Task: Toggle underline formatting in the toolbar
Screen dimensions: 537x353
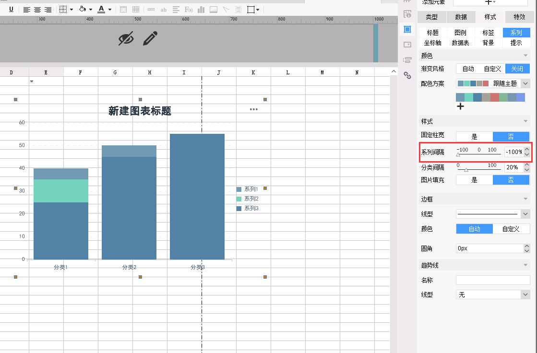Action: [x=11, y=10]
